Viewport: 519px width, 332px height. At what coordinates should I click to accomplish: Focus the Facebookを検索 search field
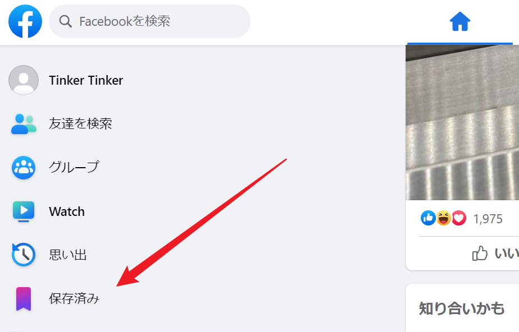(x=150, y=21)
